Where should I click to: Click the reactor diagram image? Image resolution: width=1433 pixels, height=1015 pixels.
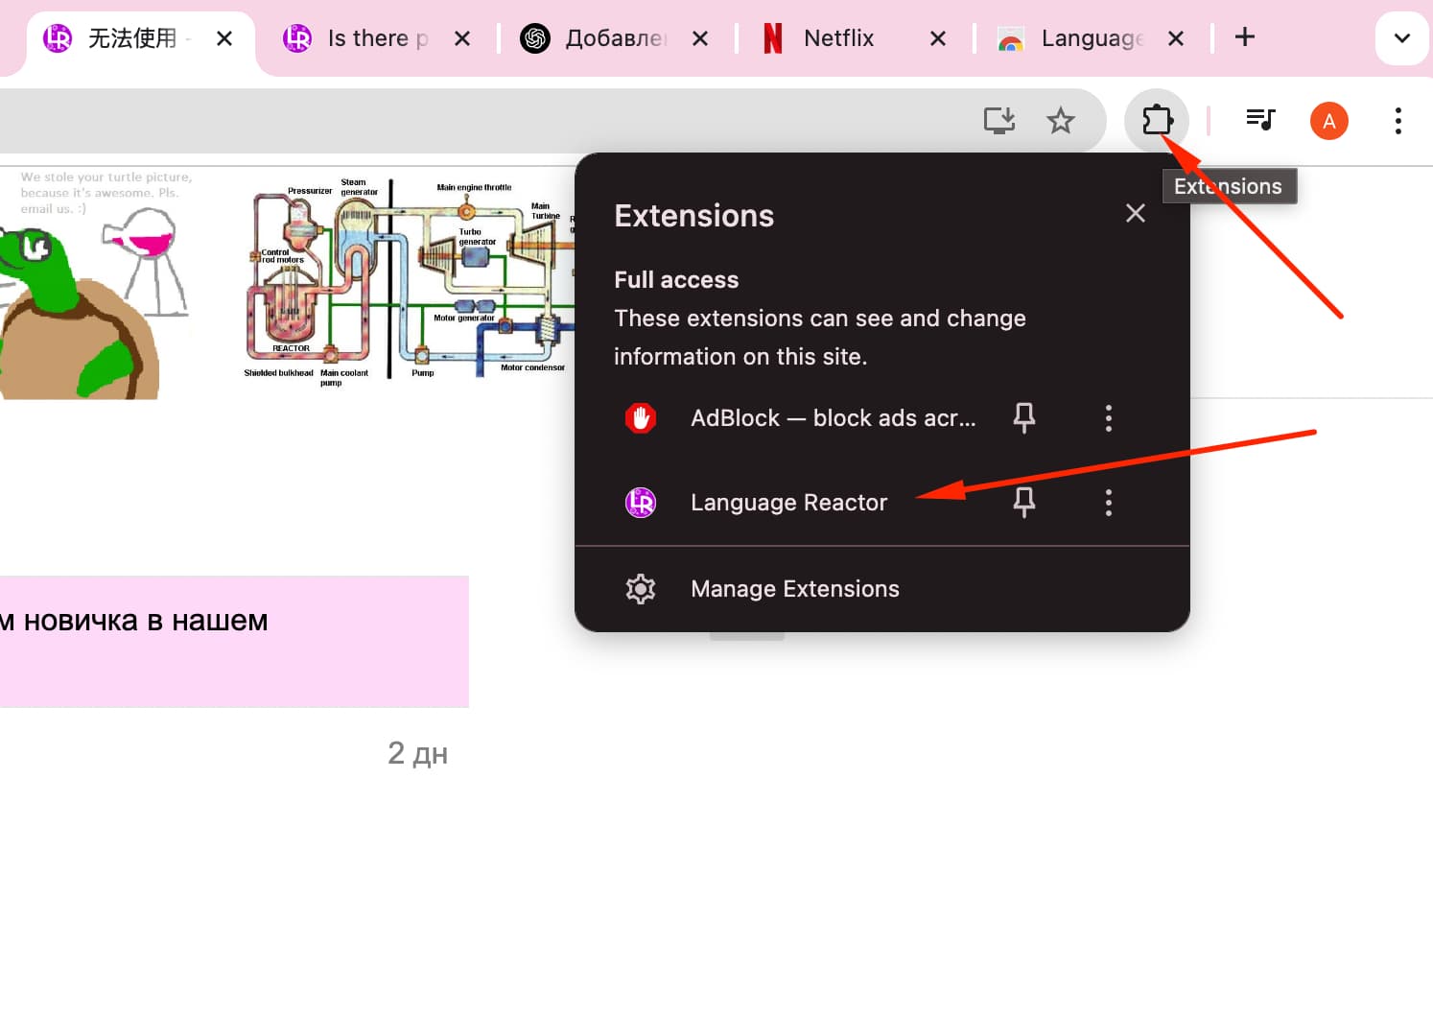[x=410, y=281]
